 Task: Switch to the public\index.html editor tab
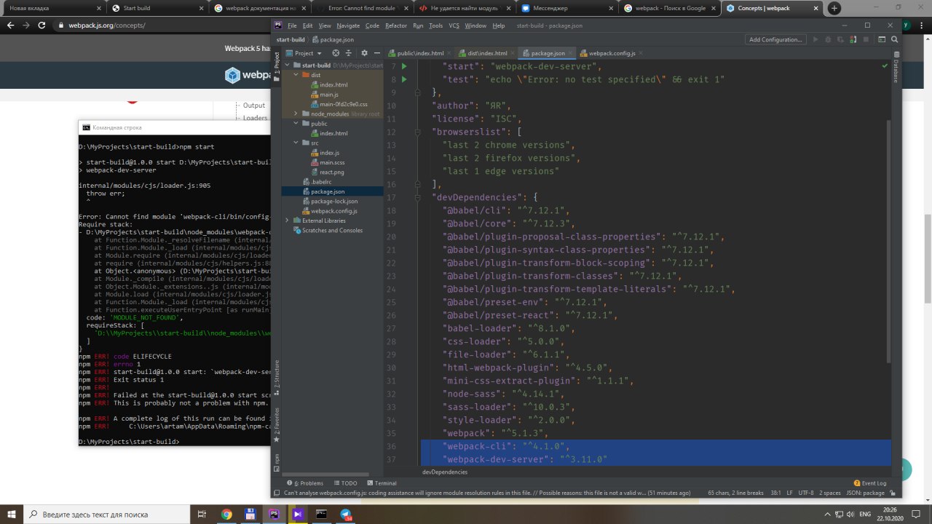[x=420, y=53]
